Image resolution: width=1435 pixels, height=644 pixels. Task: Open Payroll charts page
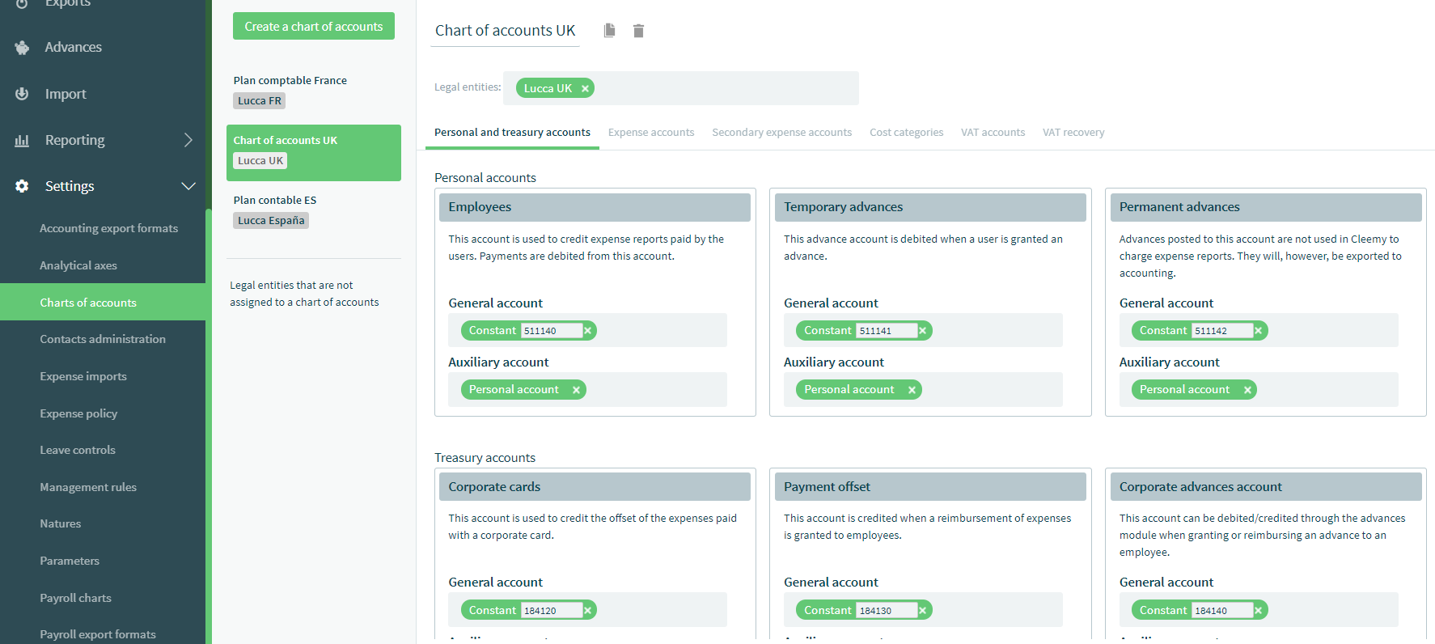tap(76, 598)
